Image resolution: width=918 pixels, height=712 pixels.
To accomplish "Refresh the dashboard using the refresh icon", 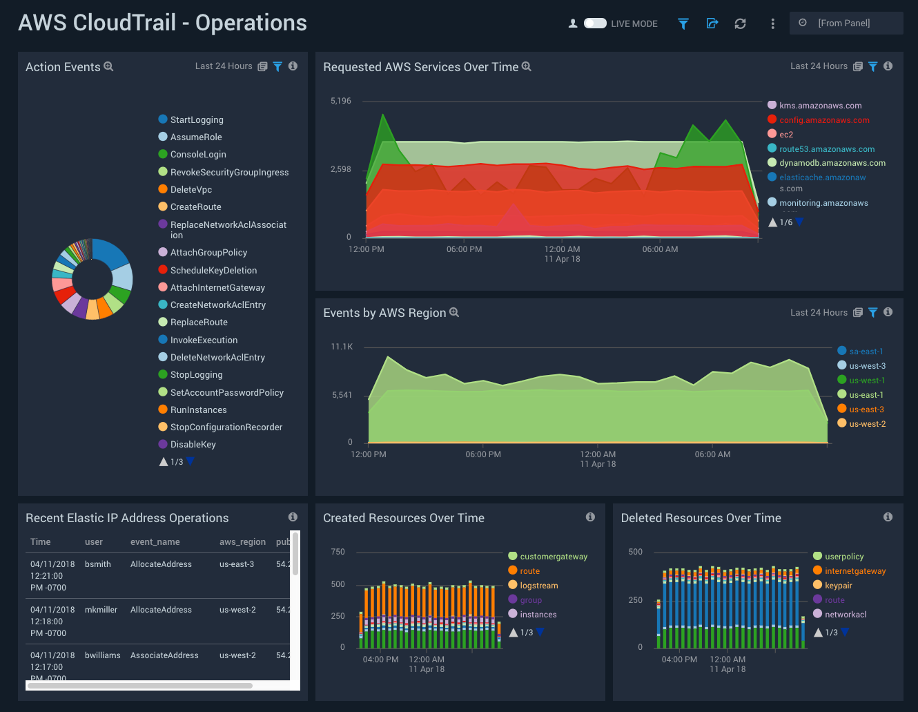I will (x=740, y=23).
